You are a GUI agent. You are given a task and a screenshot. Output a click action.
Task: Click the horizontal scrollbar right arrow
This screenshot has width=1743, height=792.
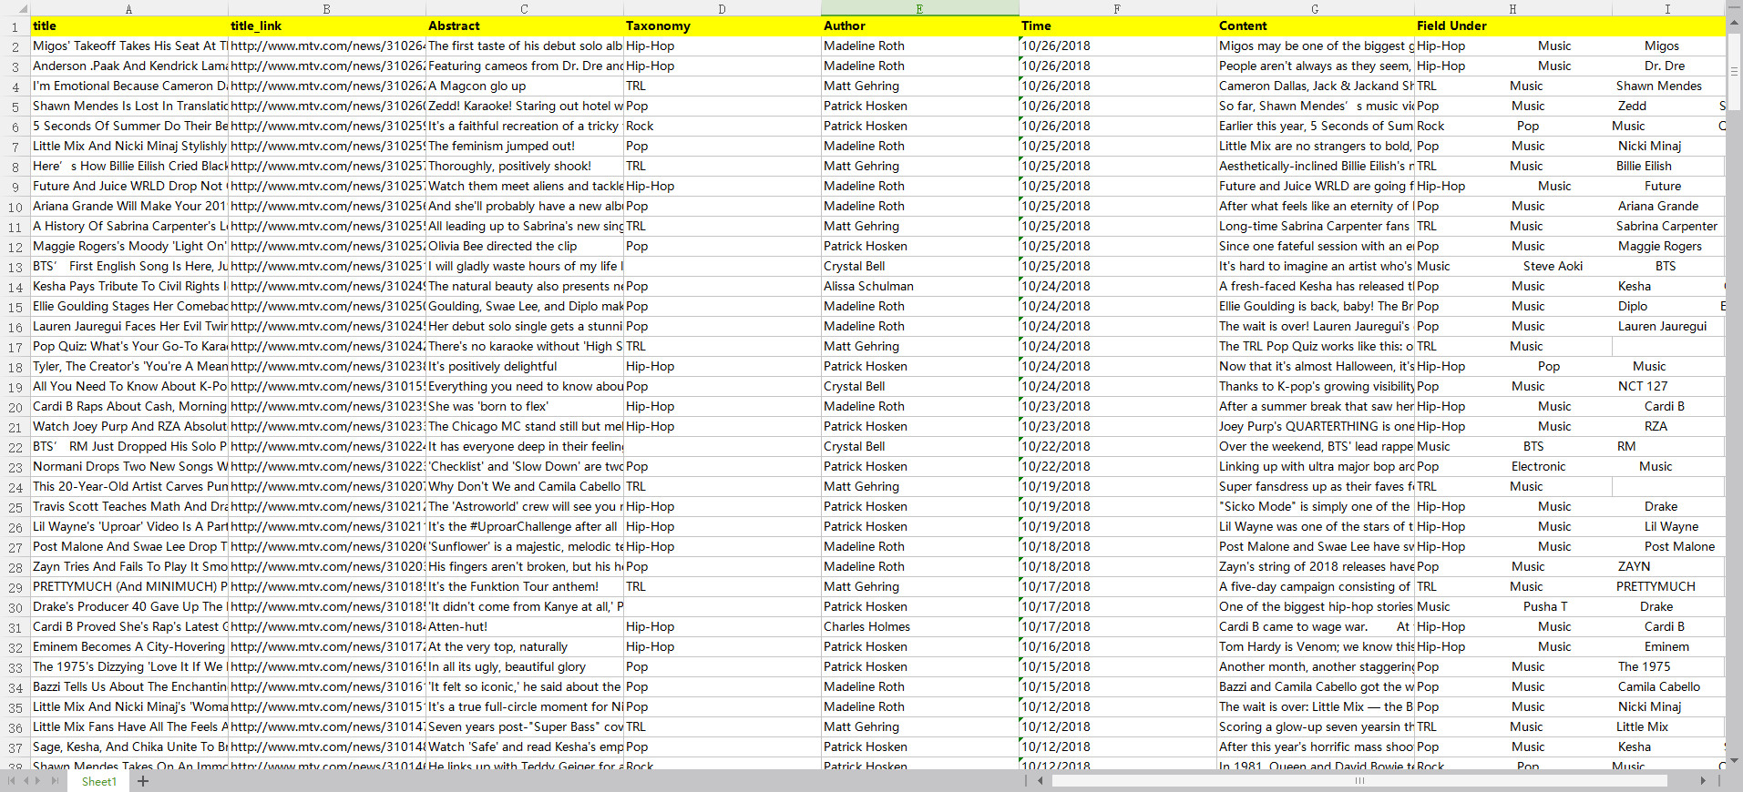point(1703,781)
